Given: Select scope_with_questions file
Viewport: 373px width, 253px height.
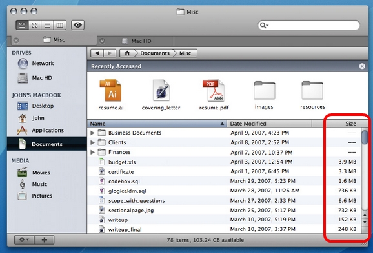Looking at the screenshot, I should pyautogui.click(x=225, y=201).
